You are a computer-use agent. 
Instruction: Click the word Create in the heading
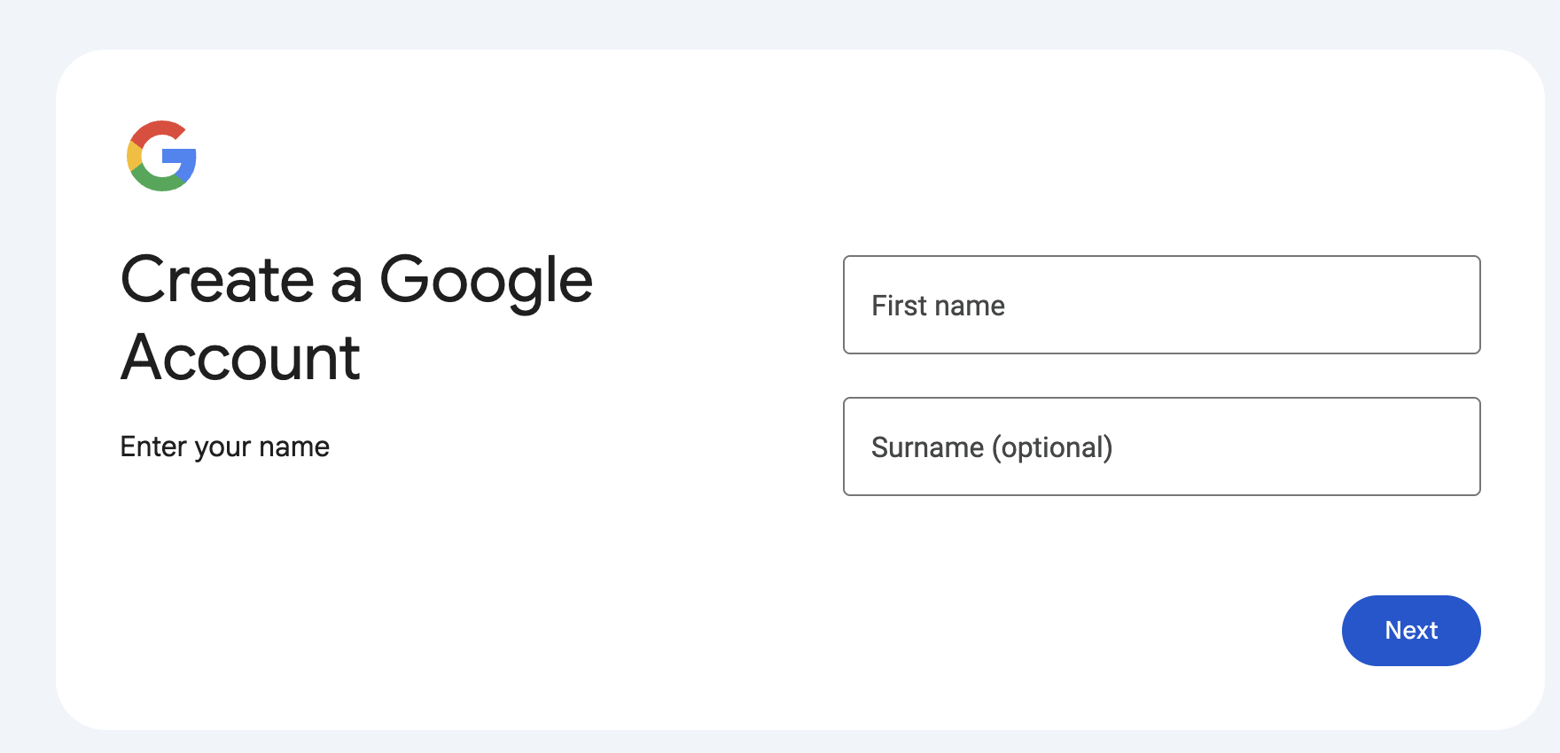point(217,280)
